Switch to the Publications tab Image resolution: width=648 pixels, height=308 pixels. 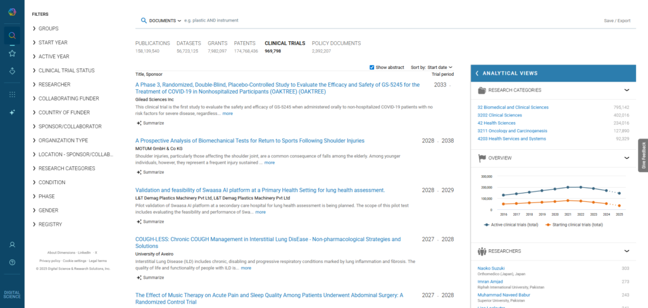click(x=153, y=44)
